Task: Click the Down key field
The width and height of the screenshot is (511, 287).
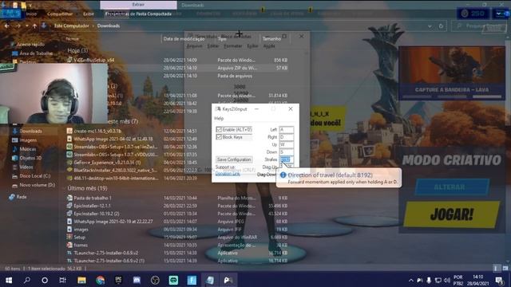Action: pos(286,152)
